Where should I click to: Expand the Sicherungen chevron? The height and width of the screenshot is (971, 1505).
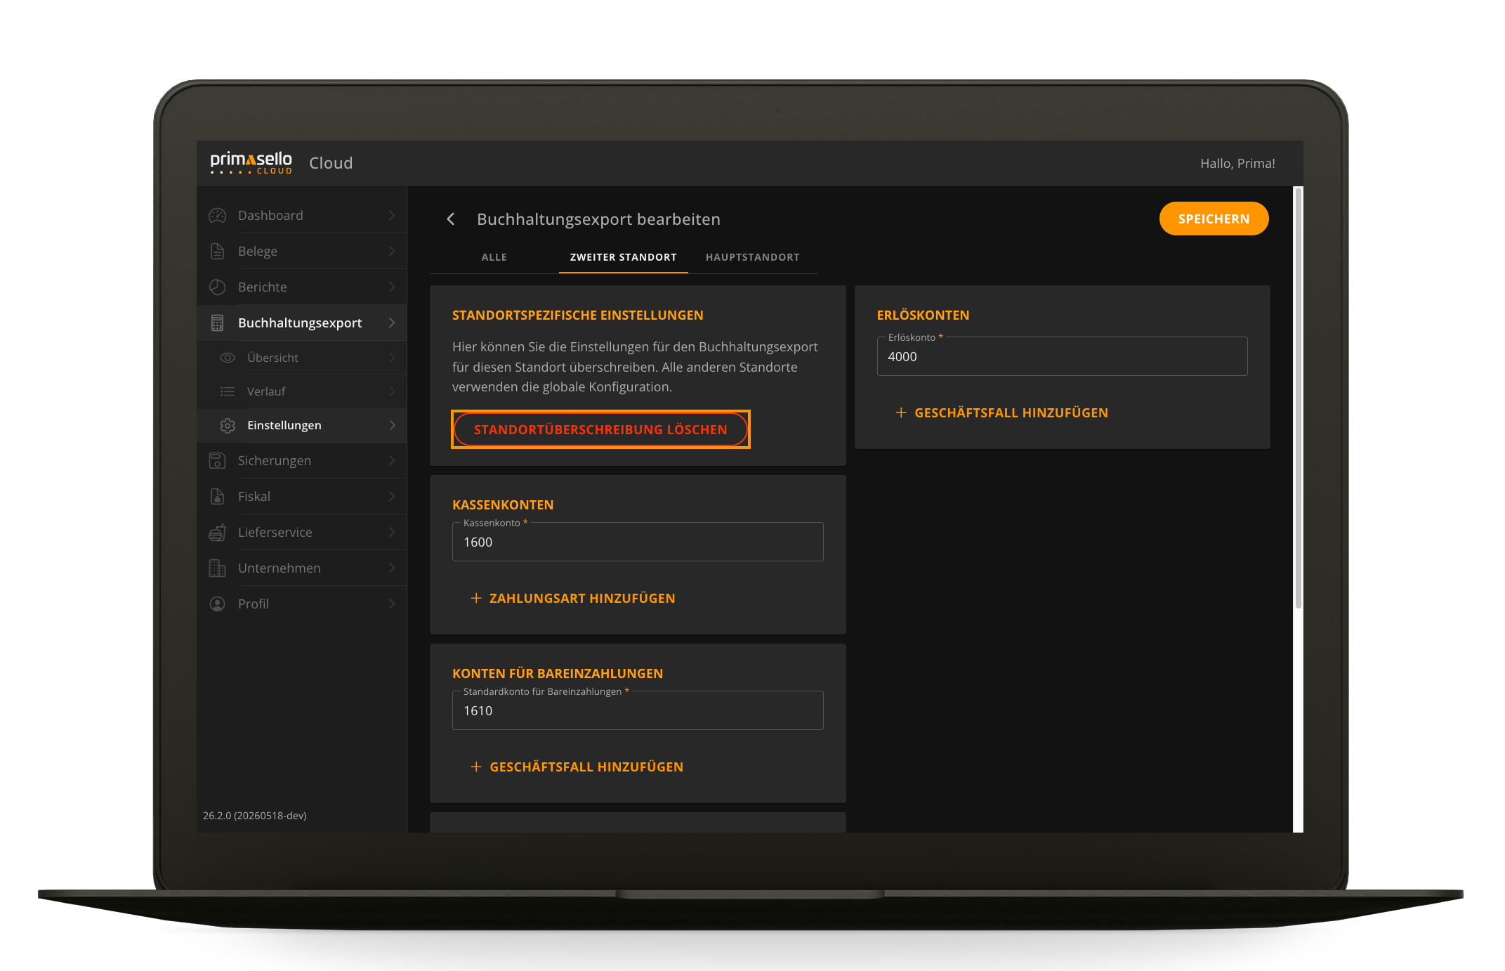[392, 461]
